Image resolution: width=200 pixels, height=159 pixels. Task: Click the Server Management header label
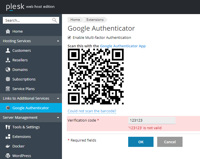[x=20, y=117]
